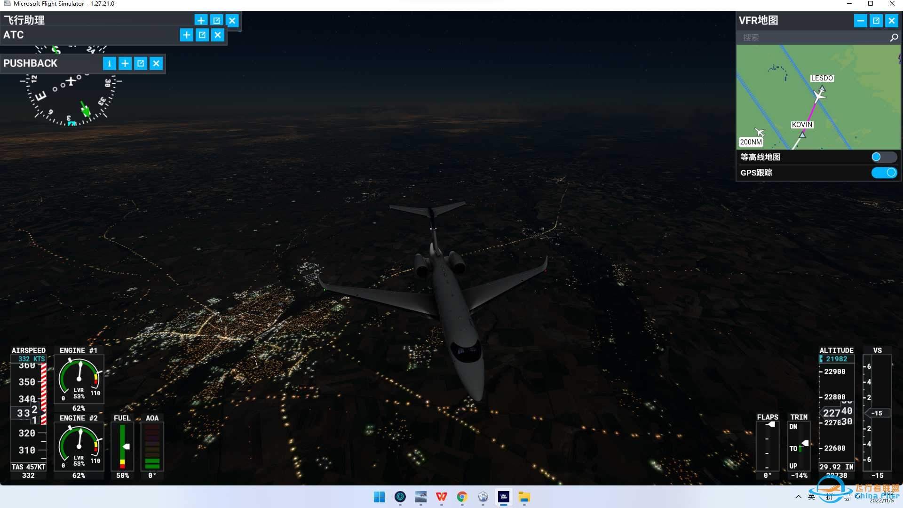Pop out the PUSHBACK panel
This screenshot has width=903, height=508.
(x=141, y=63)
